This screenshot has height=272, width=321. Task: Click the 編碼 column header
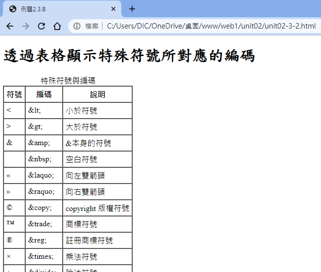pos(44,94)
